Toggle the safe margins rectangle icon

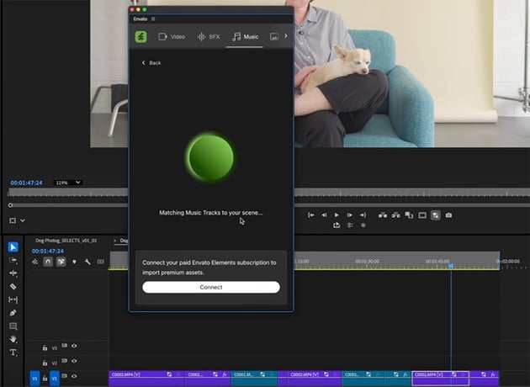(x=422, y=215)
